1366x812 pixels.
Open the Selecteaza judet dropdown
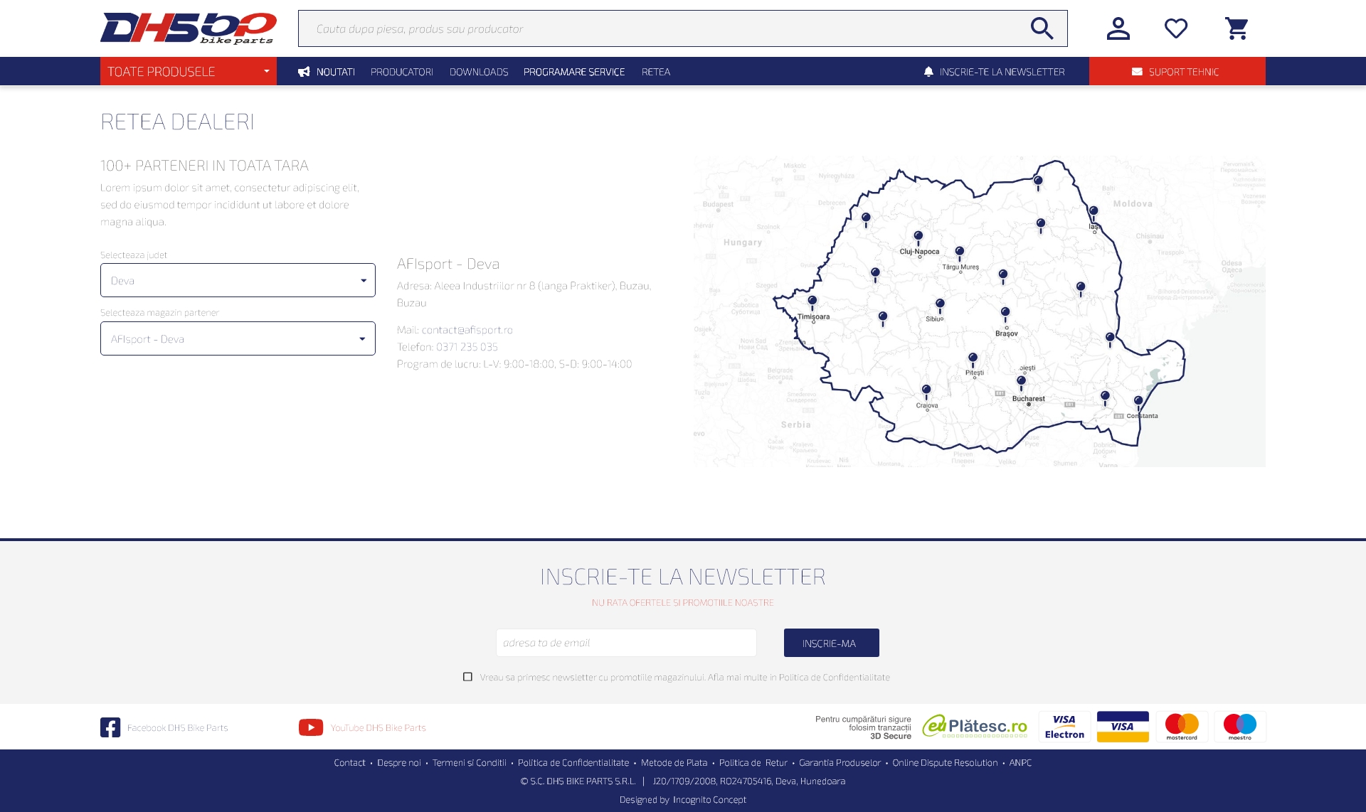point(238,280)
